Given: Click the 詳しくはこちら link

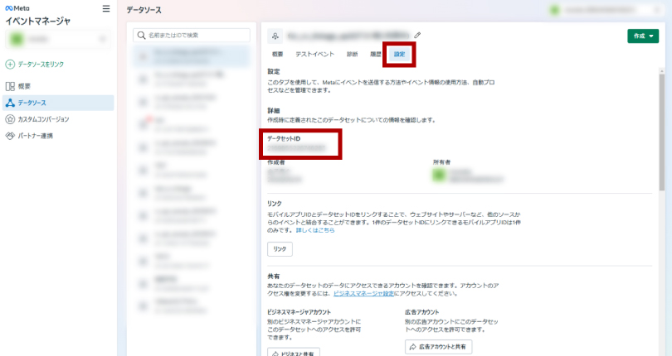Looking at the screenshot, I should (x=315, y=230).
